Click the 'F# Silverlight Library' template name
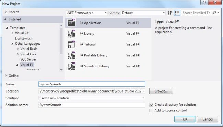223x127 pixels. (95, 66)
